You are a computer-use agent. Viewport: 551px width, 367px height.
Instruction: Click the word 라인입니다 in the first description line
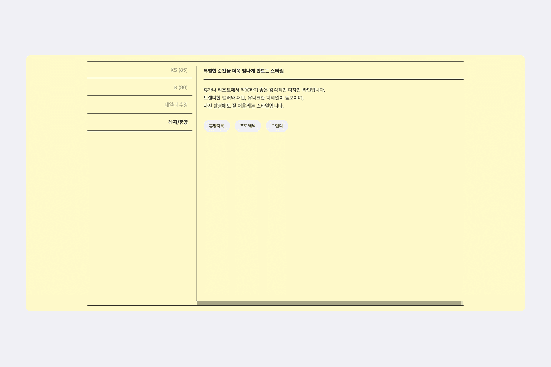(313, 90)
